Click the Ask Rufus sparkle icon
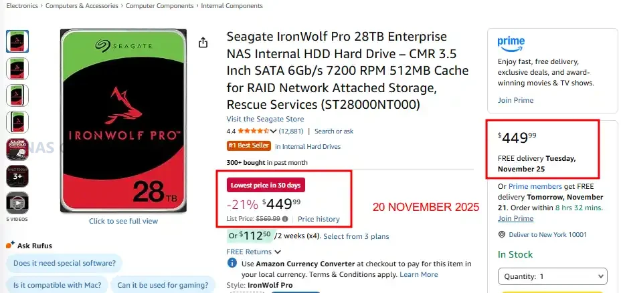621x293 pixels. tap(10, 246)
